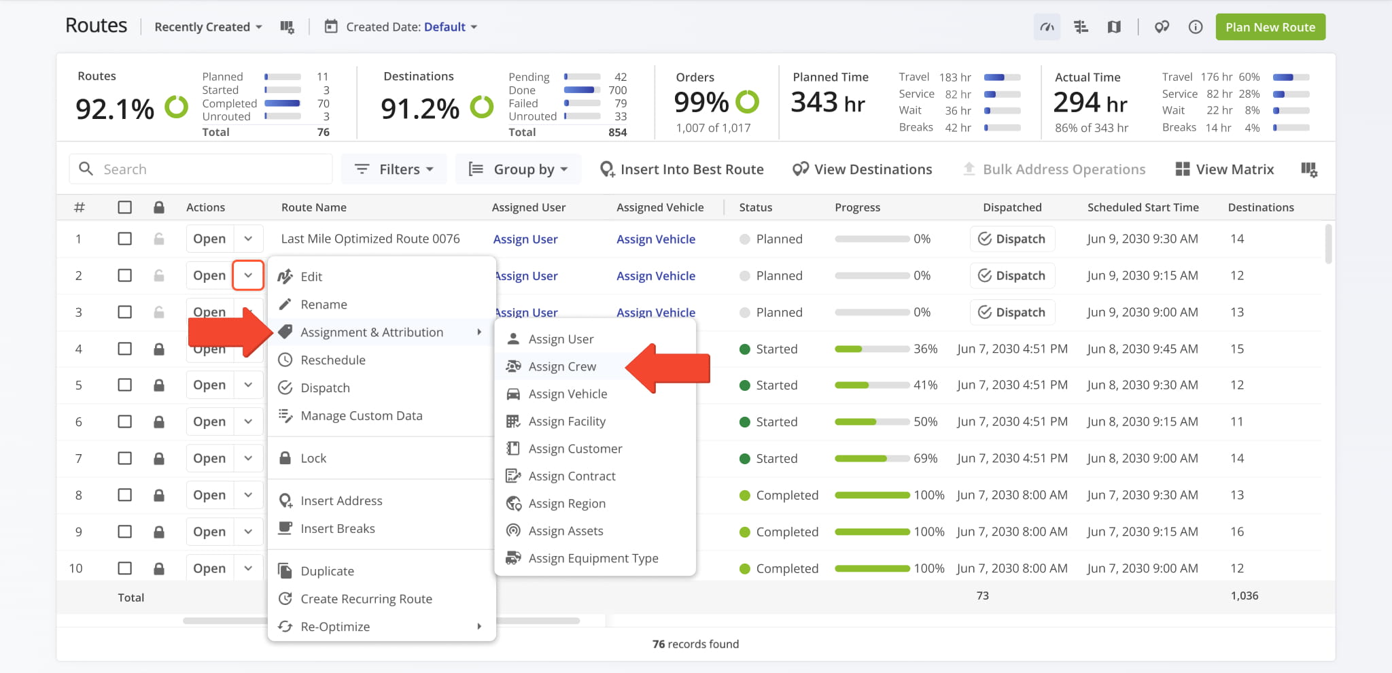Image resolution: width=1392 pixels, height=673 pixels.
Task: Switch to the Gantt timeline view icon
Action: point(1081,27)
